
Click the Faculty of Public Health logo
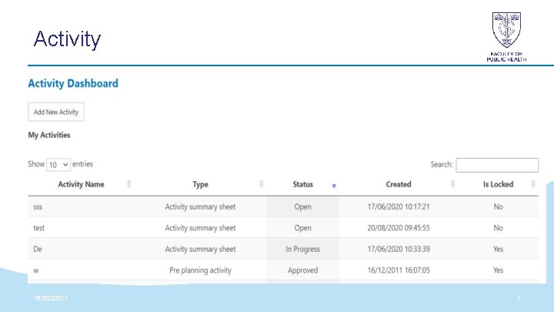pos(506,37)
